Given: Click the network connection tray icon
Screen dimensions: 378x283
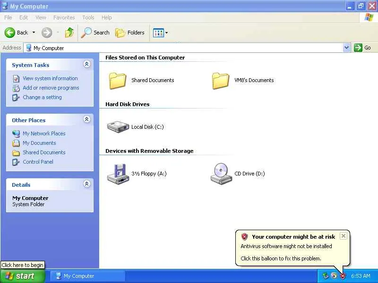Looking at the screenshot, I should (326, 276).
